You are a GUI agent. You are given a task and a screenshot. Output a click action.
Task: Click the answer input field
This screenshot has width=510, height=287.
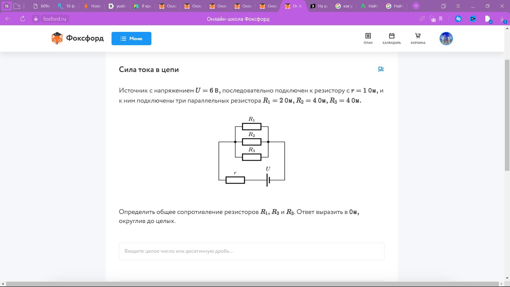click(252, 251)
